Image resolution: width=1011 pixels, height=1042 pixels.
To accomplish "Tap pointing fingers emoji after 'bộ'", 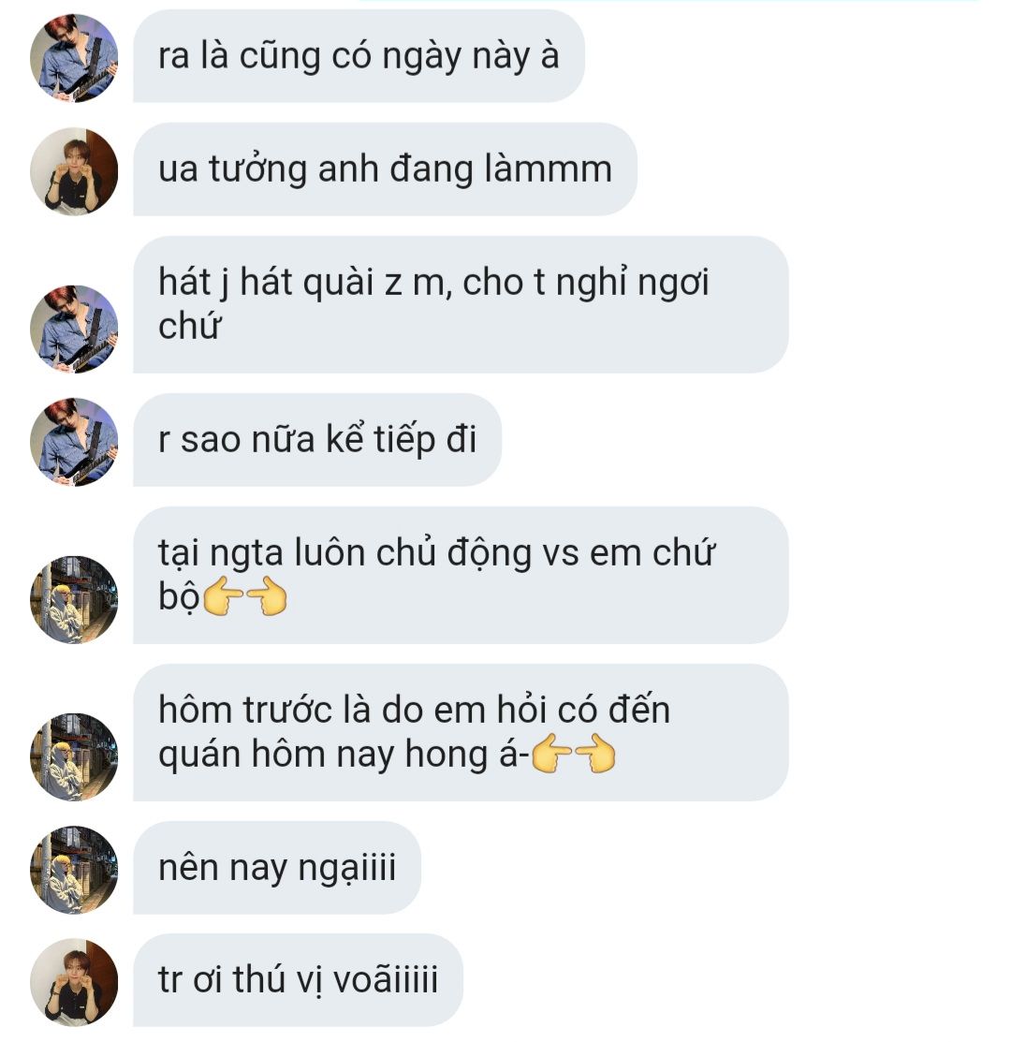I will coord(244,596).
